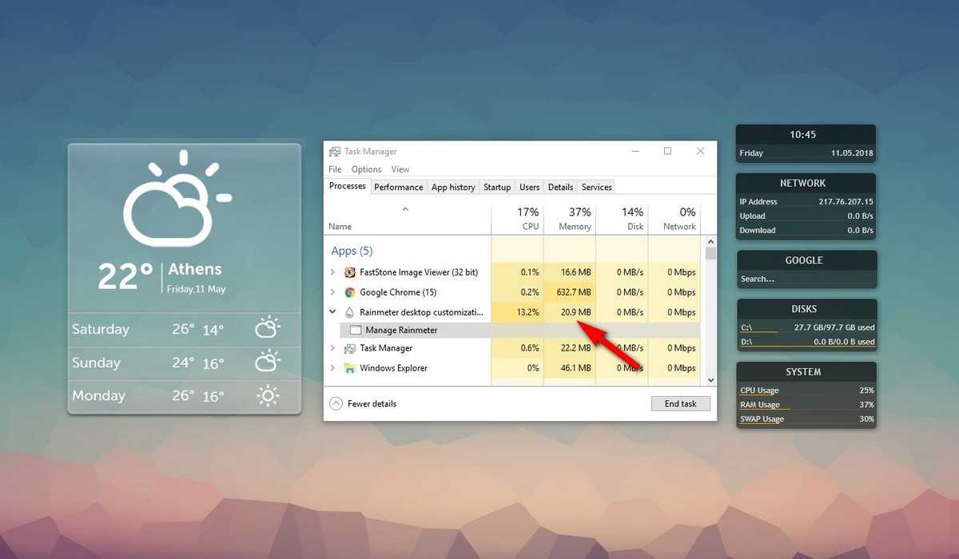Click Saturday's partly cloudy forecast icon

tap(267, 328)
